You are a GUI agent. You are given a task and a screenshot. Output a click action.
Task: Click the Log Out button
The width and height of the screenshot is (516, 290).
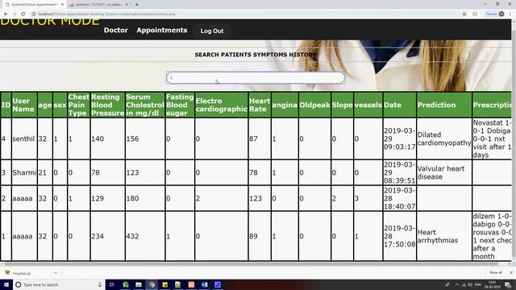tap(212, 31)
